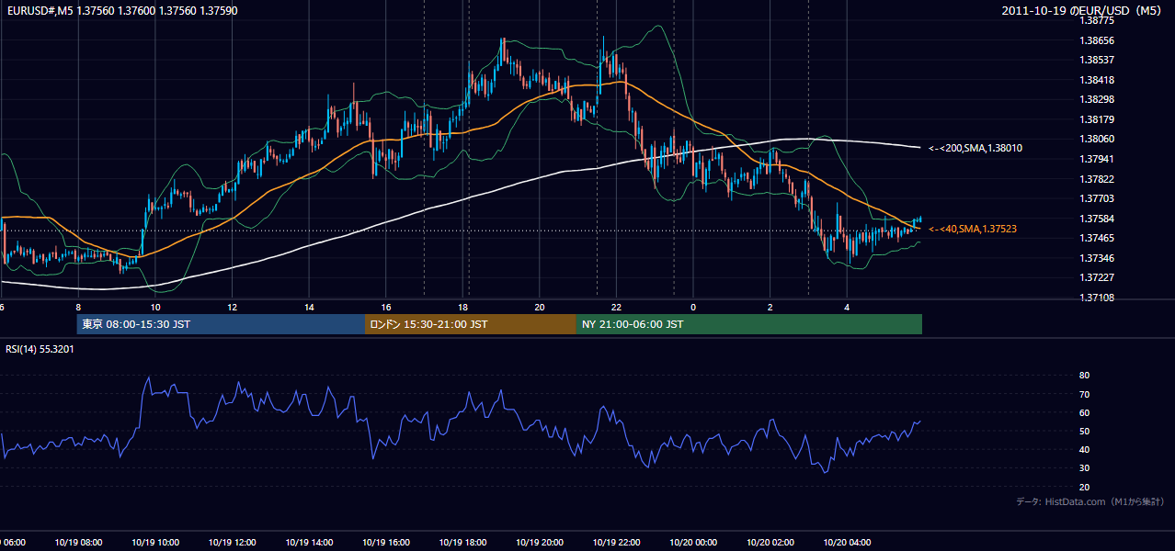
Task: Click price axis value 1.37465
Action: click(x=1097, y=238)
